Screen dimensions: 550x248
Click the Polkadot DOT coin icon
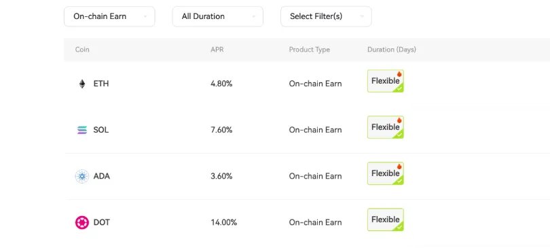[x=81, y=222]
